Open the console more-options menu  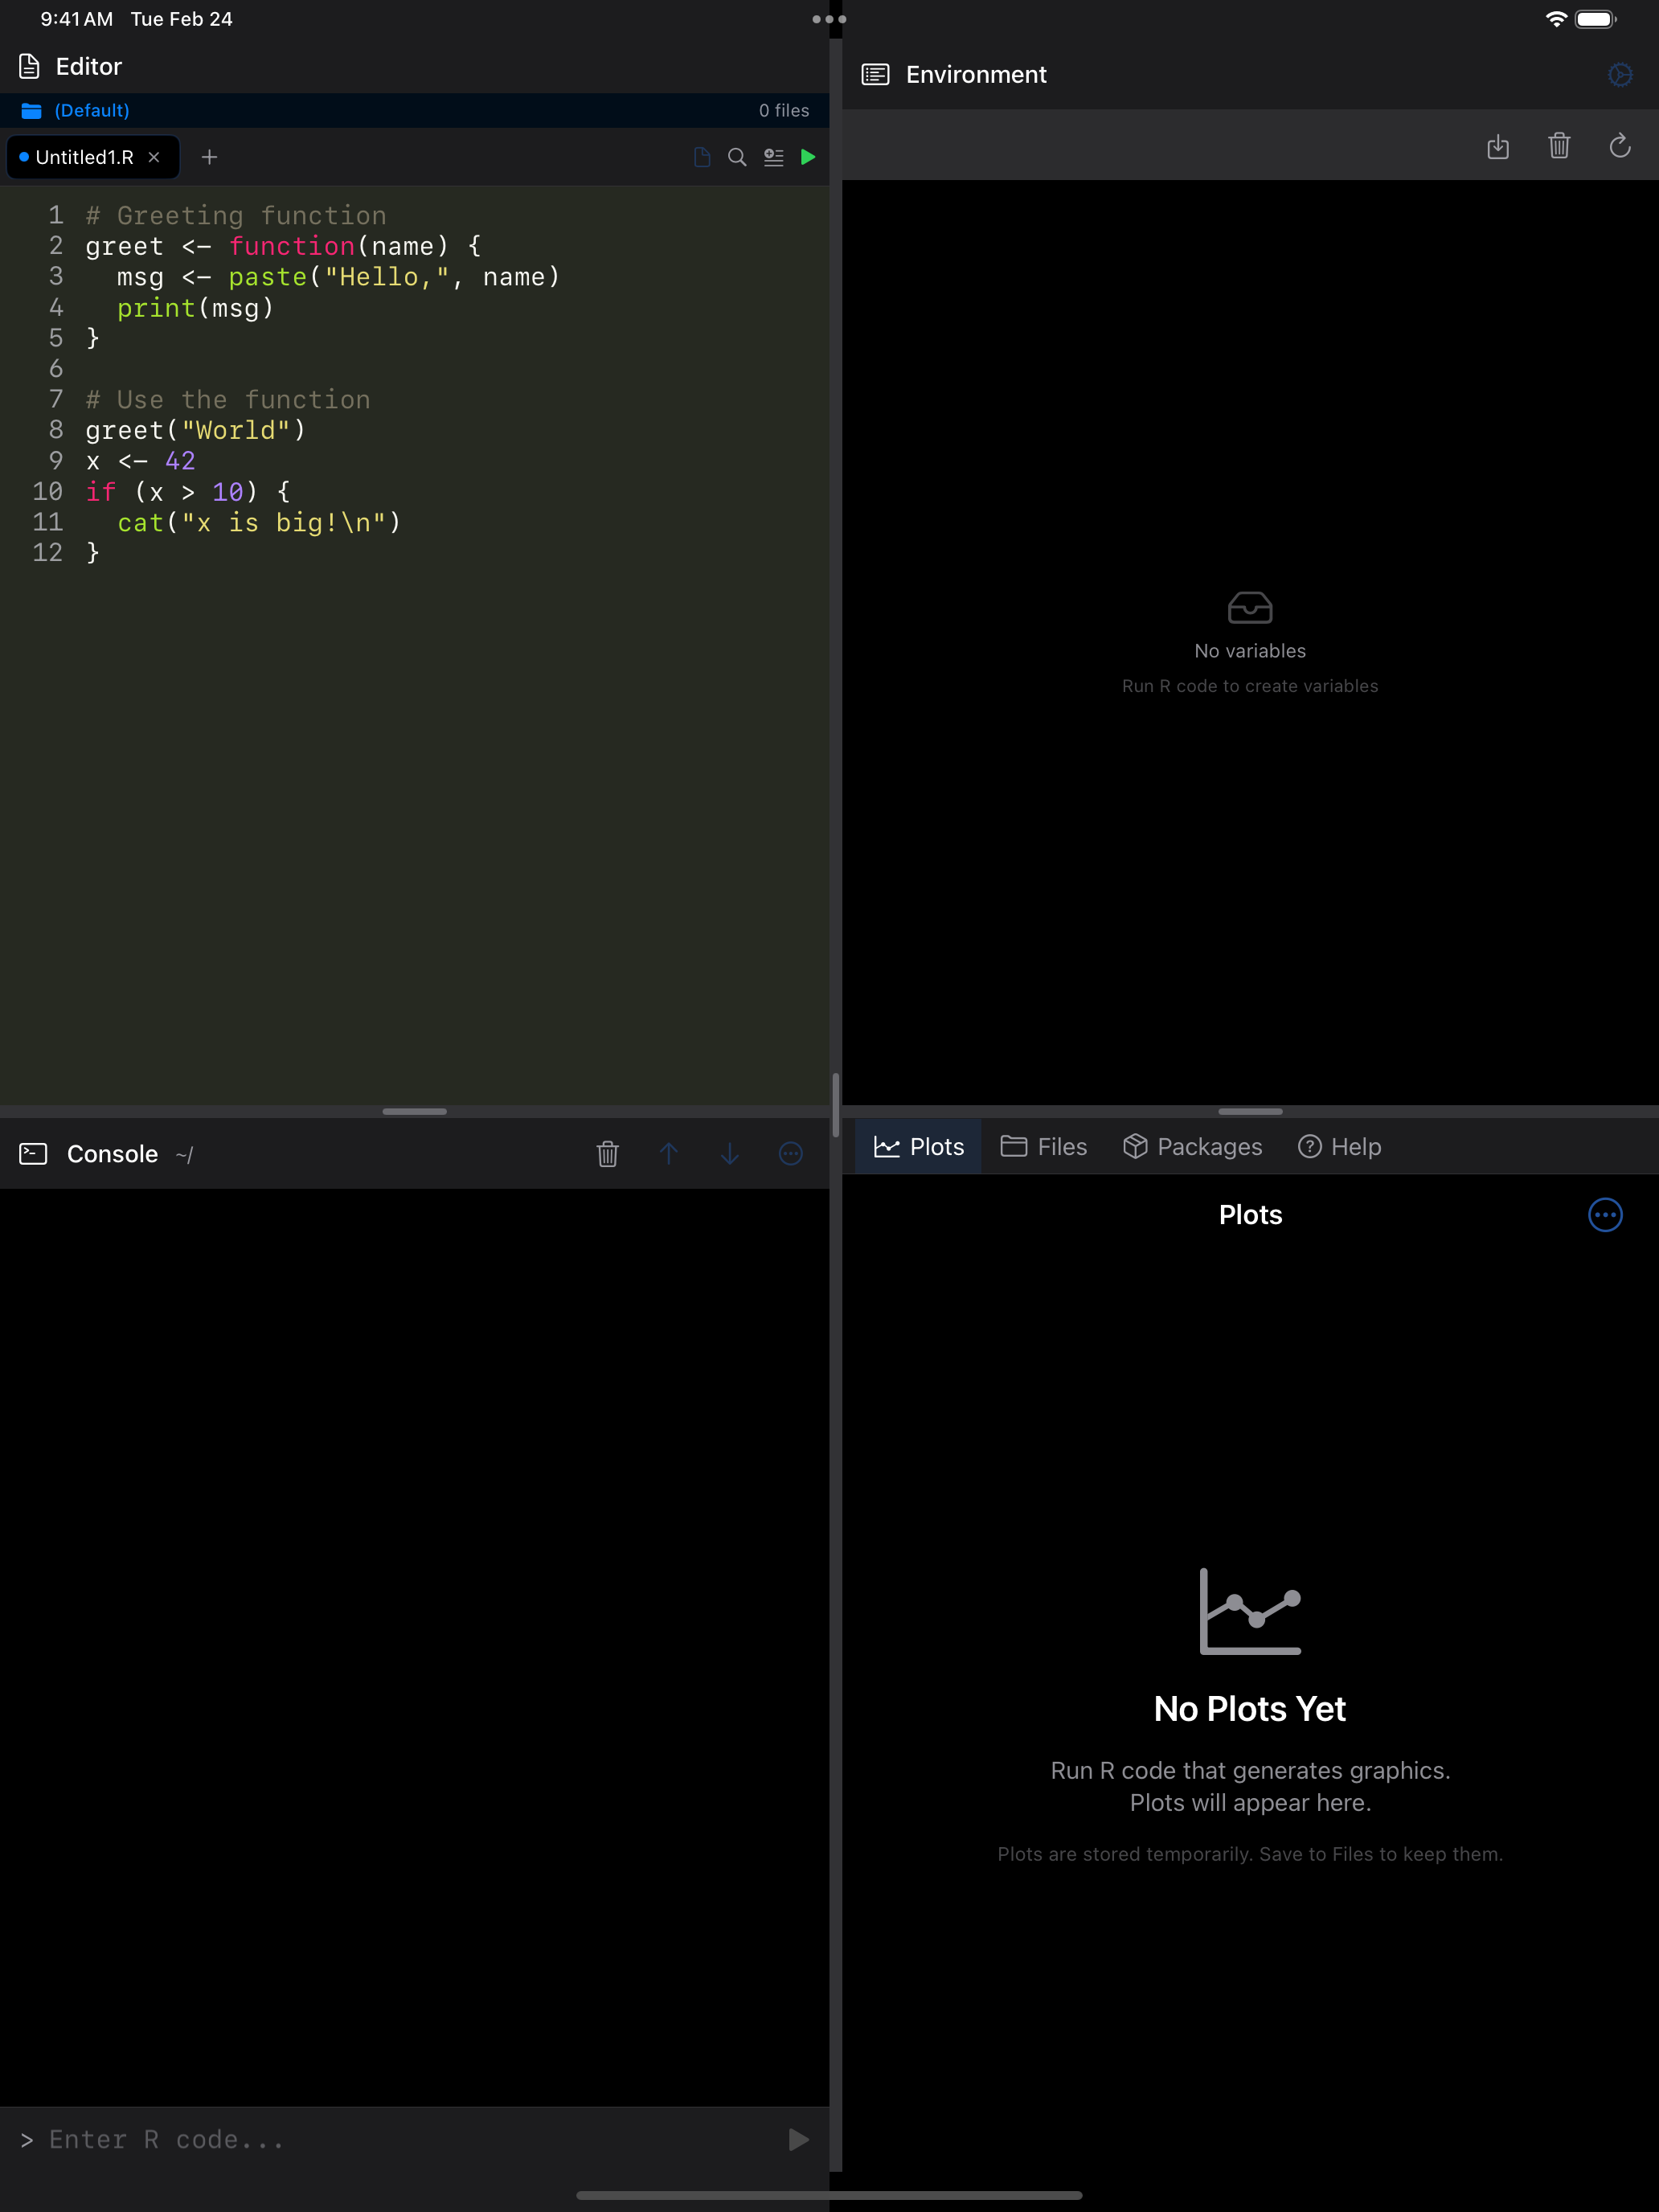coord(790,1154)
